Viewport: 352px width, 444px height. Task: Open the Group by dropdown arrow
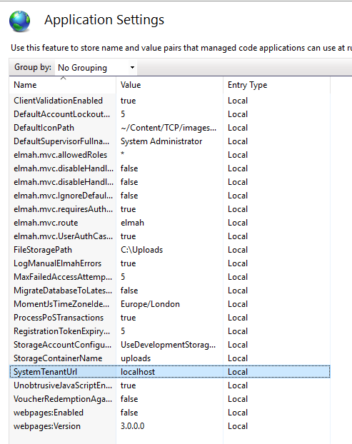132,67
